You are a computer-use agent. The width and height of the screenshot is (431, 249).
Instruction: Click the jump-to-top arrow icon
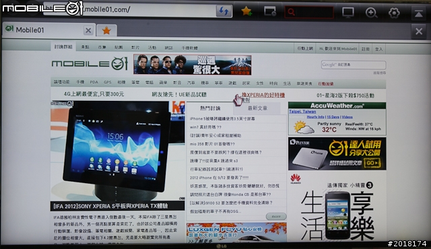pyautogui.click(x=419, y=13)
